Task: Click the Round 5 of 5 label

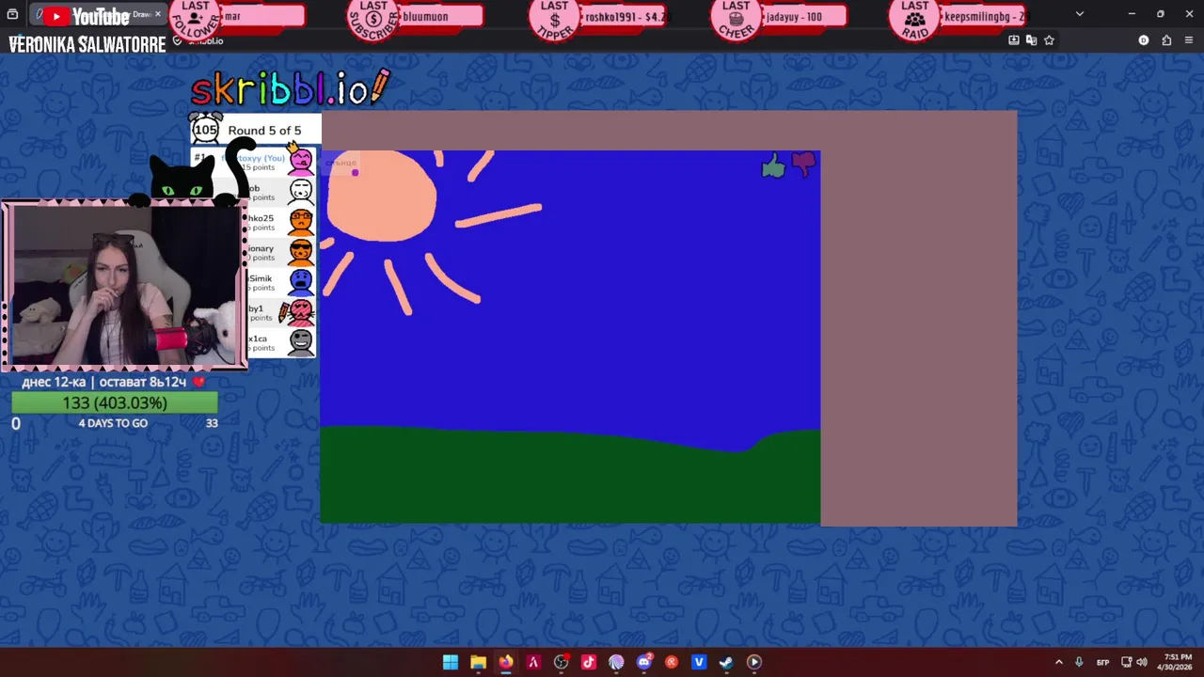Action: tap(264, 131)
